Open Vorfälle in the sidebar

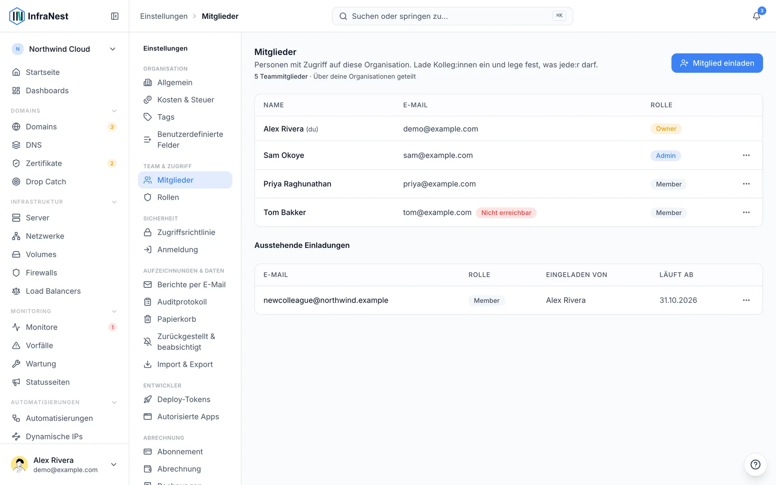(64, 345)
